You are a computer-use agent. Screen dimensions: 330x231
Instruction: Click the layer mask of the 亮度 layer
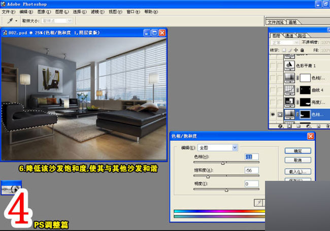(305, 102)
